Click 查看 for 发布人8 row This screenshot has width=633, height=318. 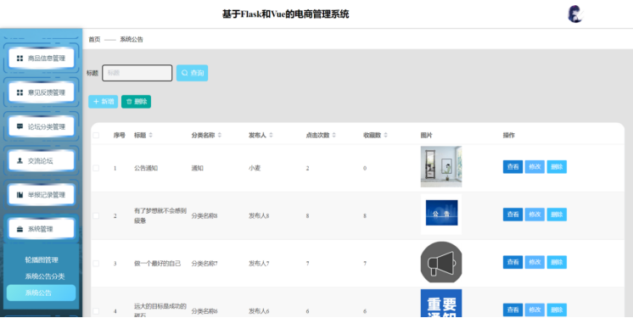click(x=513, y=215)
